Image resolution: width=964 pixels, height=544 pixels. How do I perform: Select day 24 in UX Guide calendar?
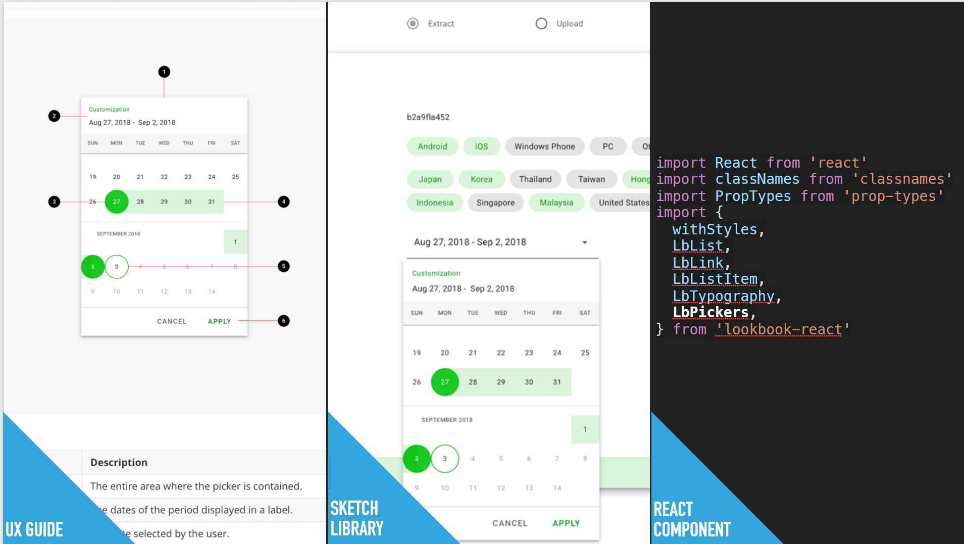coord(212,177)
